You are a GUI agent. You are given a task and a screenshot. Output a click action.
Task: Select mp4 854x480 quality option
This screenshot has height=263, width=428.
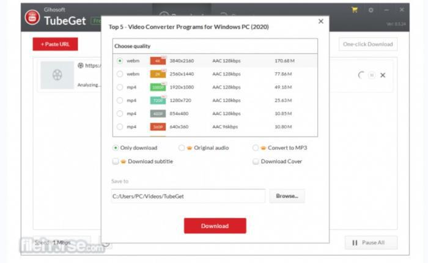click(120, 113)
